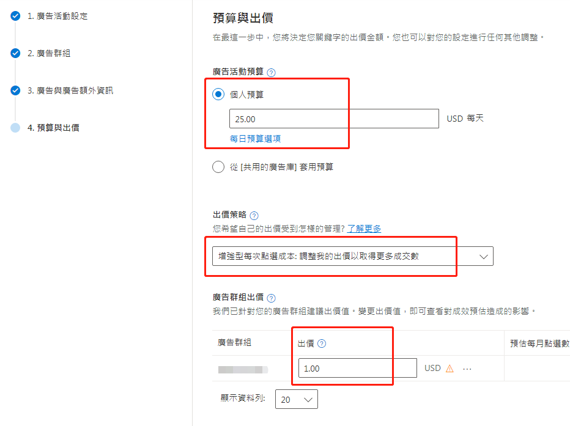Image resolution: width=570 pixels, height=426 pixels.
Task: Expand the 顯示資料列 dropdown showing 20
Action: pyautogui.click(x=297, y=399)
